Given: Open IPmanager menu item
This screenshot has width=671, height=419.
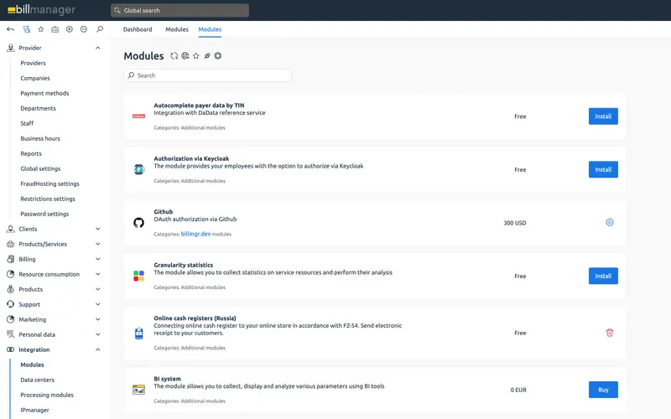Looking at the screenshot, I should click(x=34, y=410).
